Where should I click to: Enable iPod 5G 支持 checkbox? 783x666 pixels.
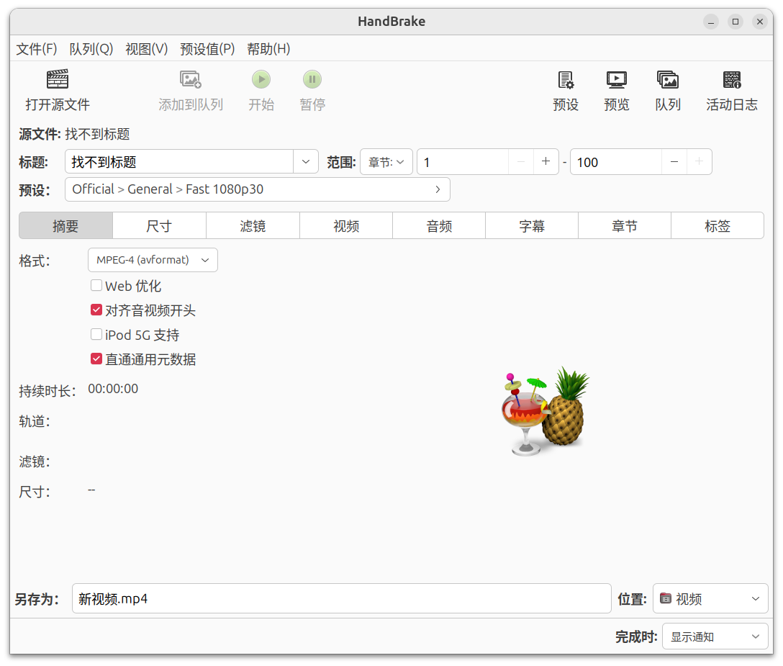pyautogui.click(x=96, y=334)
